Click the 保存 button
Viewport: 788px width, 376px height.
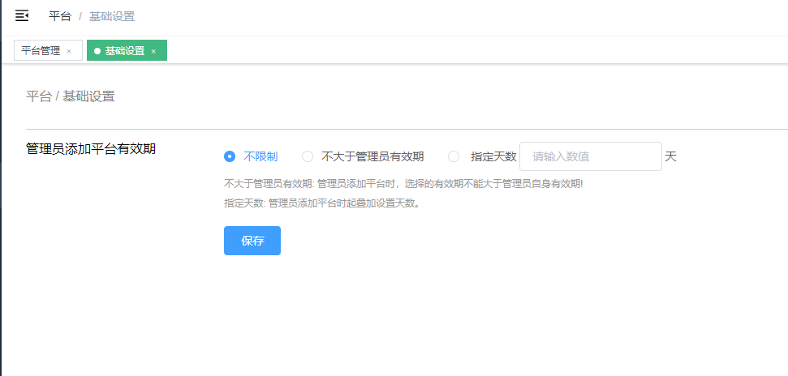pos(252,241)
